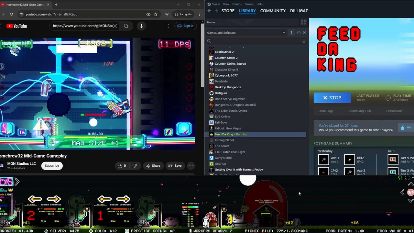Image resolution: width=414 pixels, height=233 pixels.
Task: Click overlay up chevron above 3/6
Action: coord(410,184)
